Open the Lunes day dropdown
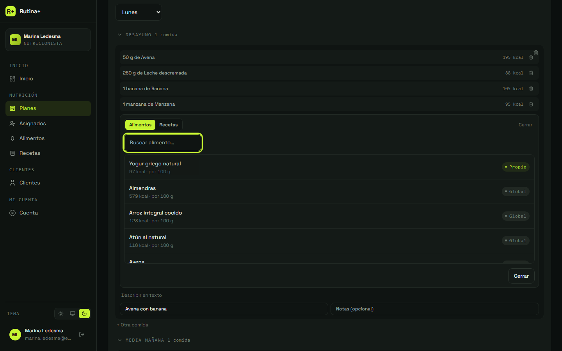 (x=139, y=12)
